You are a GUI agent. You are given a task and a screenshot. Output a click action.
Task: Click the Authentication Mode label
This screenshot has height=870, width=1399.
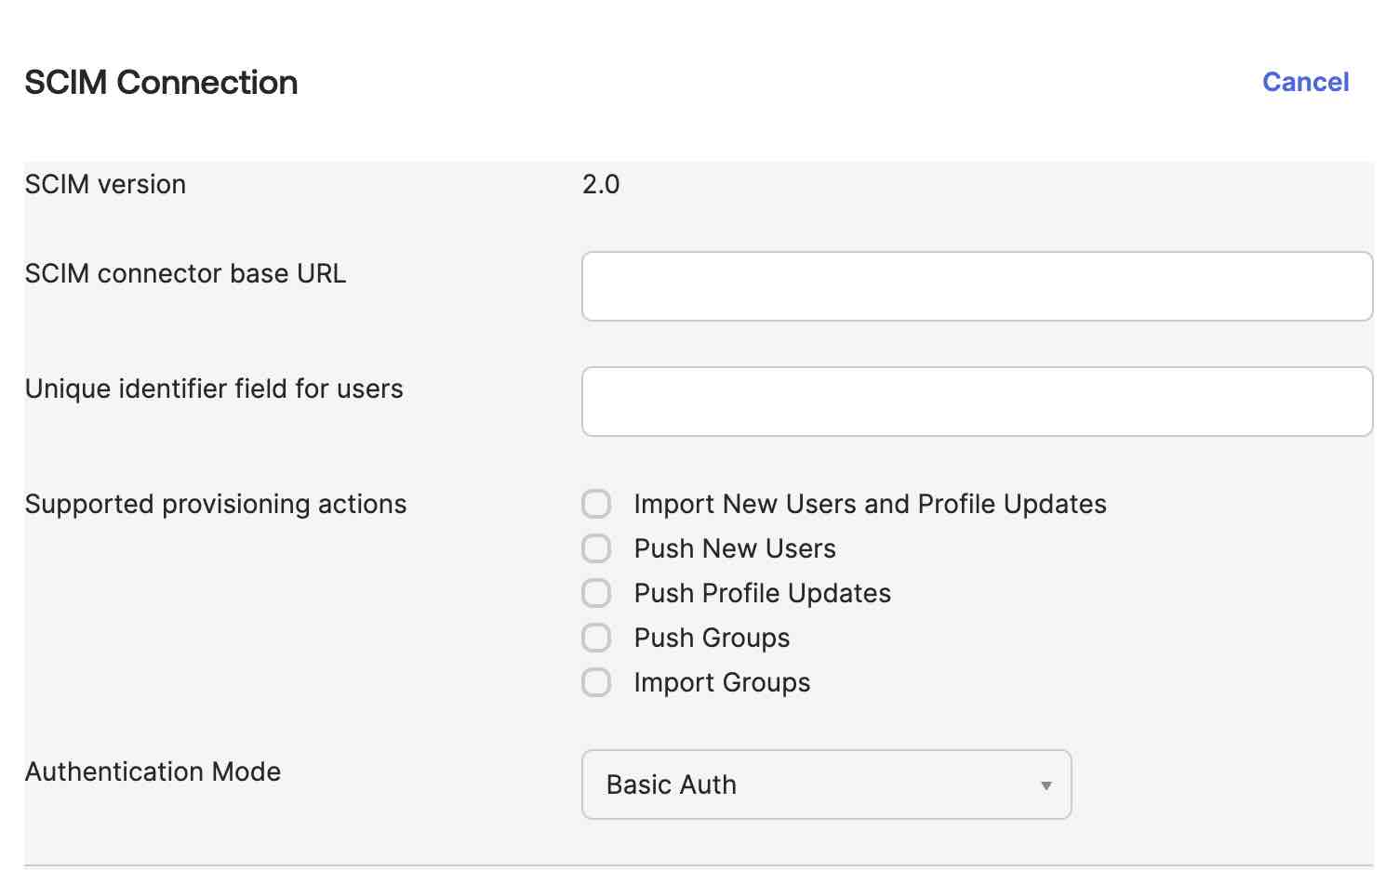click(x=153, y=771)
